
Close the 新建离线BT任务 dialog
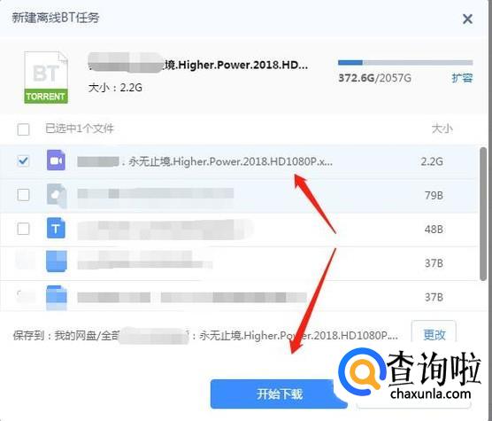[467, 19]
